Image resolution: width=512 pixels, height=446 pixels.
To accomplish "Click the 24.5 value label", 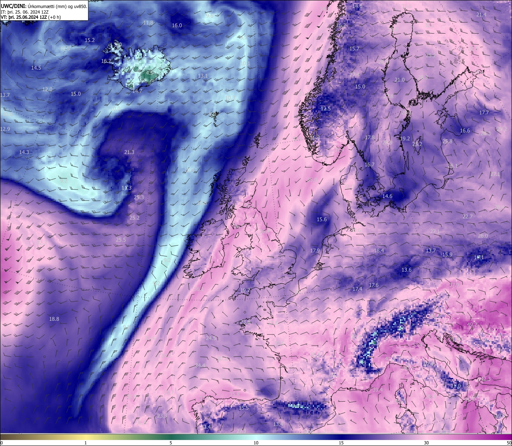I will (211, 338).
